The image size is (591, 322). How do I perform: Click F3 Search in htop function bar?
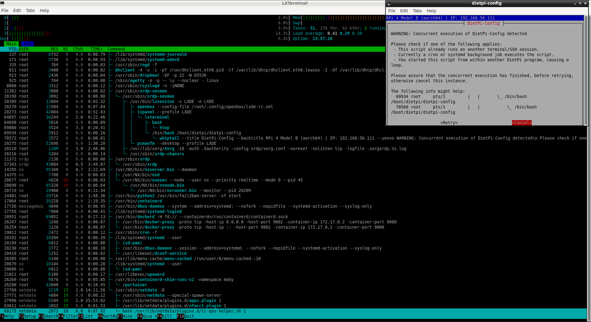[48, 316]
